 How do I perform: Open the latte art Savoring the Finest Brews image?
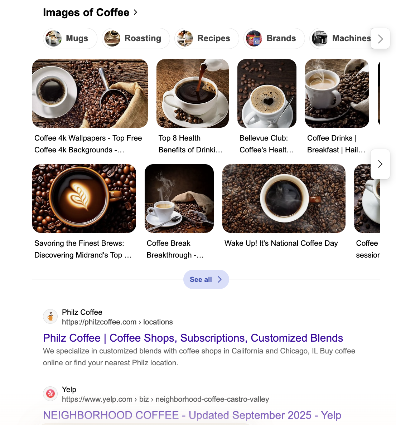coord(84,199)
